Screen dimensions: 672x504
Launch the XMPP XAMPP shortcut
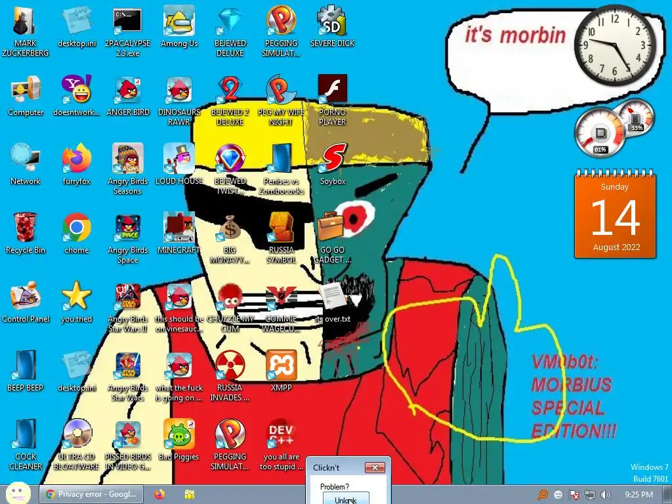click(281, 371)
